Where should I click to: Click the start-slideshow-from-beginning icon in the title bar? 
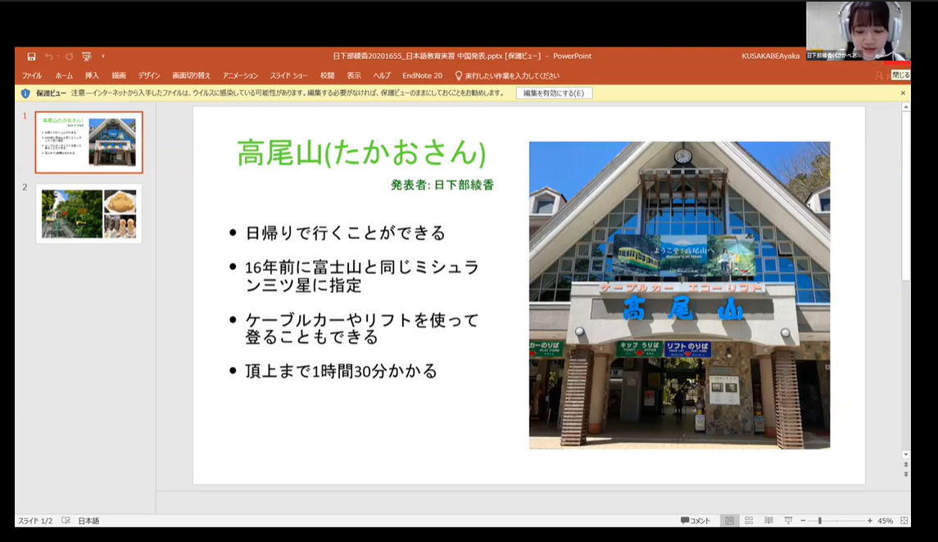86,56
